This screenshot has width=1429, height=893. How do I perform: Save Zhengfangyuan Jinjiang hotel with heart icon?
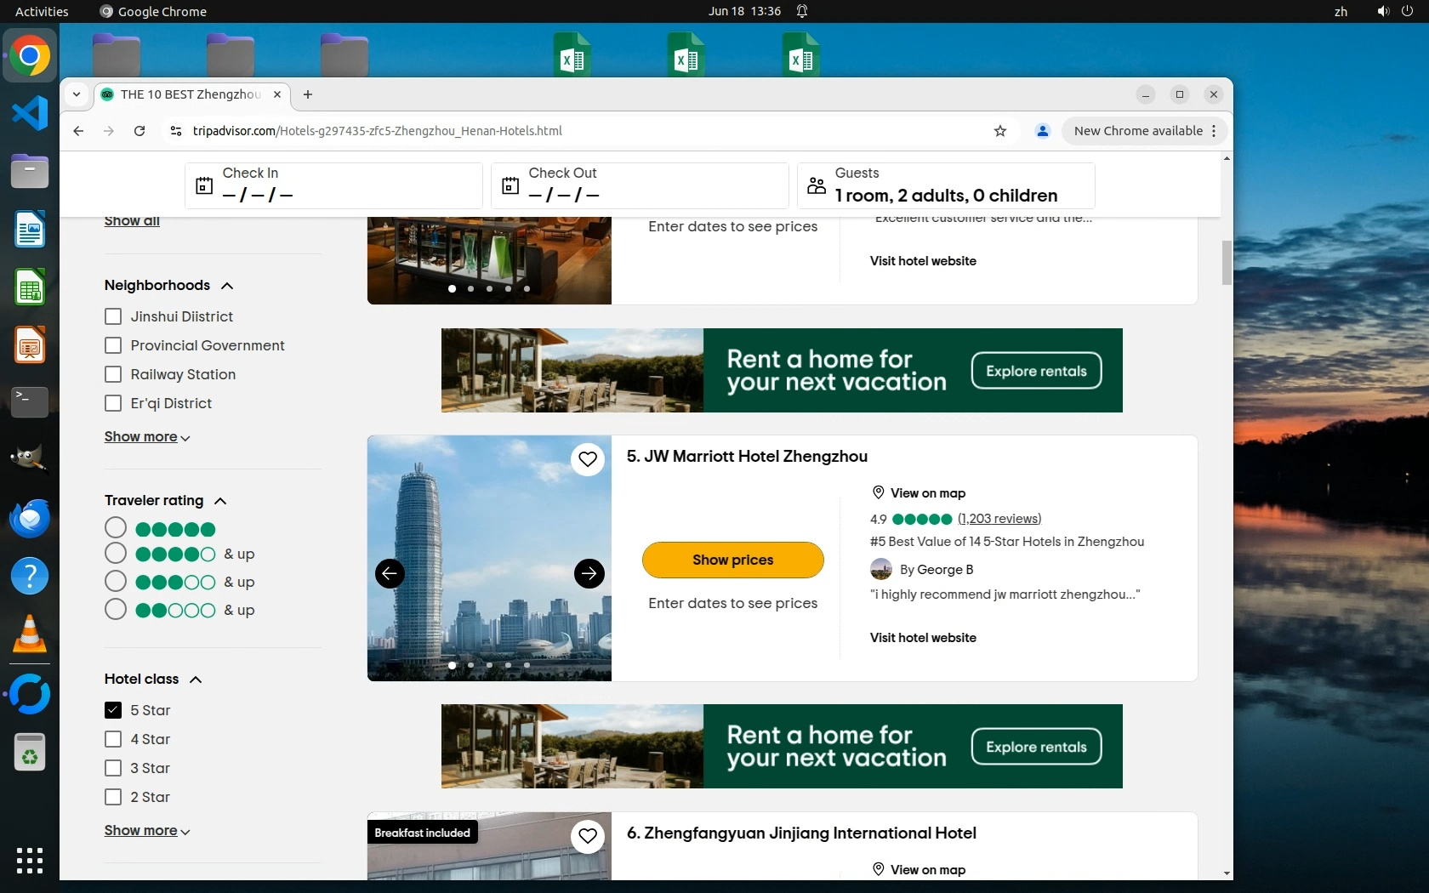588,836
